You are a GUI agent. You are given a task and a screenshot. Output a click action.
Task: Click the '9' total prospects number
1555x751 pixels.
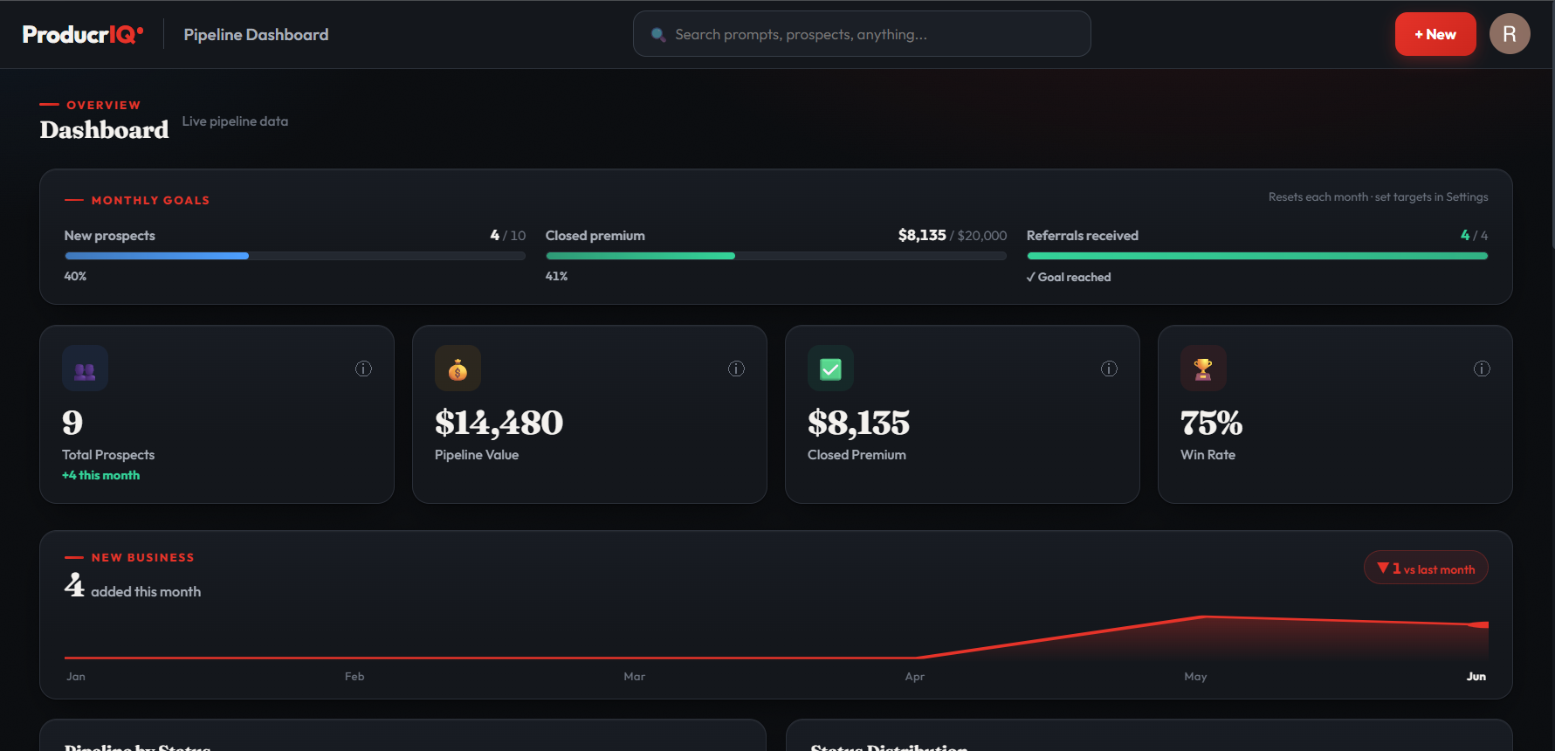(x=72, y=423)
